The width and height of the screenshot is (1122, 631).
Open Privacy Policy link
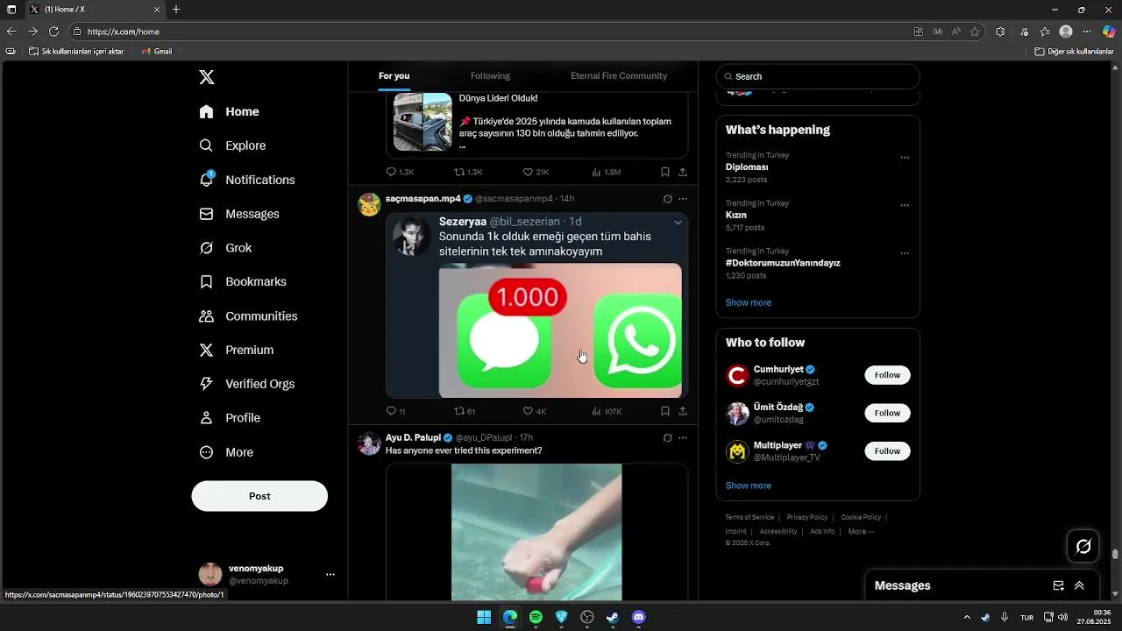[x=807, y=517]
